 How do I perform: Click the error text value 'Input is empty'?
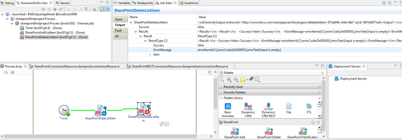tap(270, 50)
